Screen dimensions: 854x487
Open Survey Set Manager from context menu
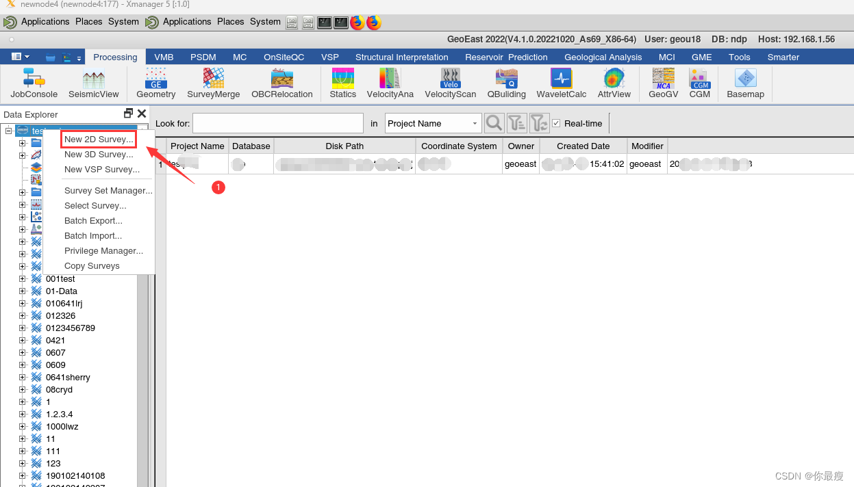[x=108, y=191]
